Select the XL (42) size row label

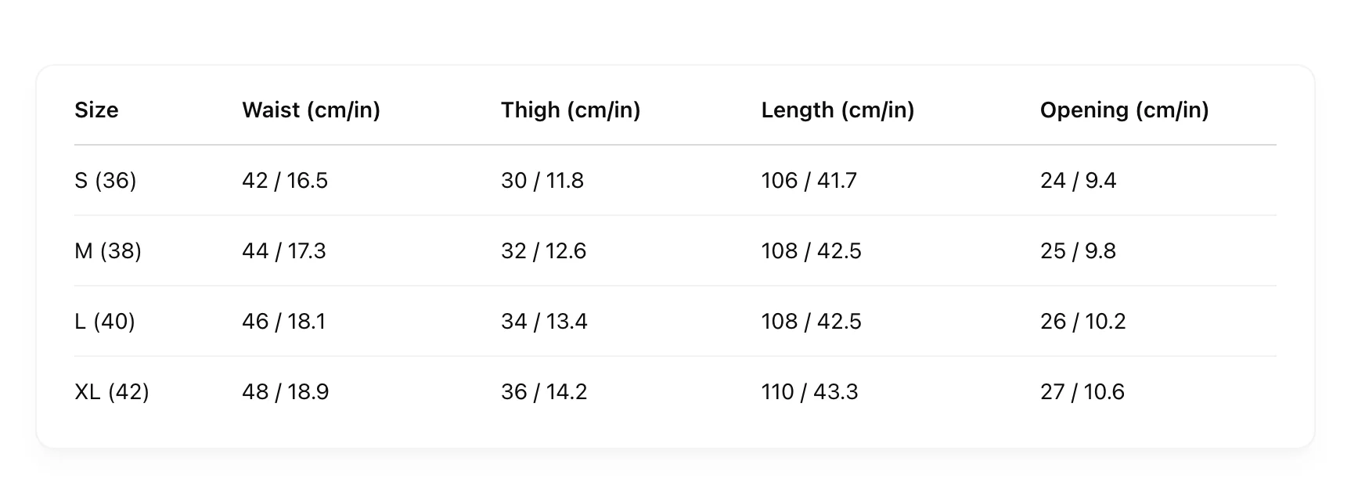click(112, 392)
